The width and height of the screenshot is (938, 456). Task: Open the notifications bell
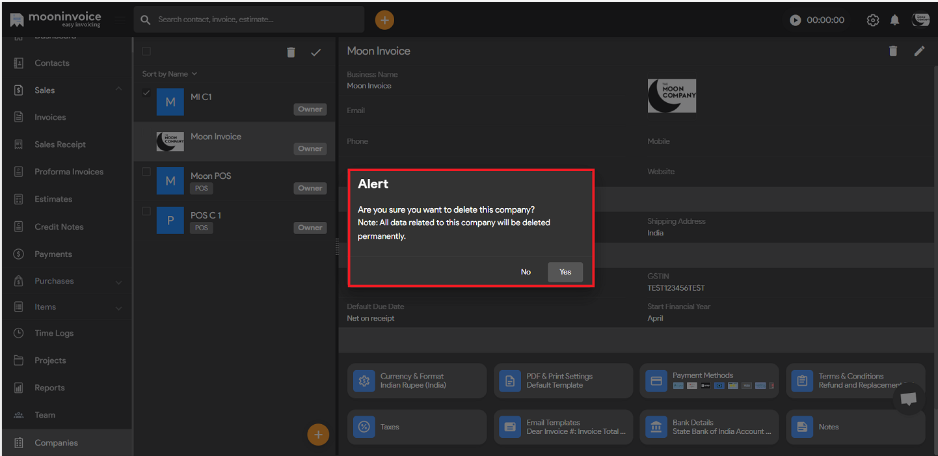pos(894,20)
